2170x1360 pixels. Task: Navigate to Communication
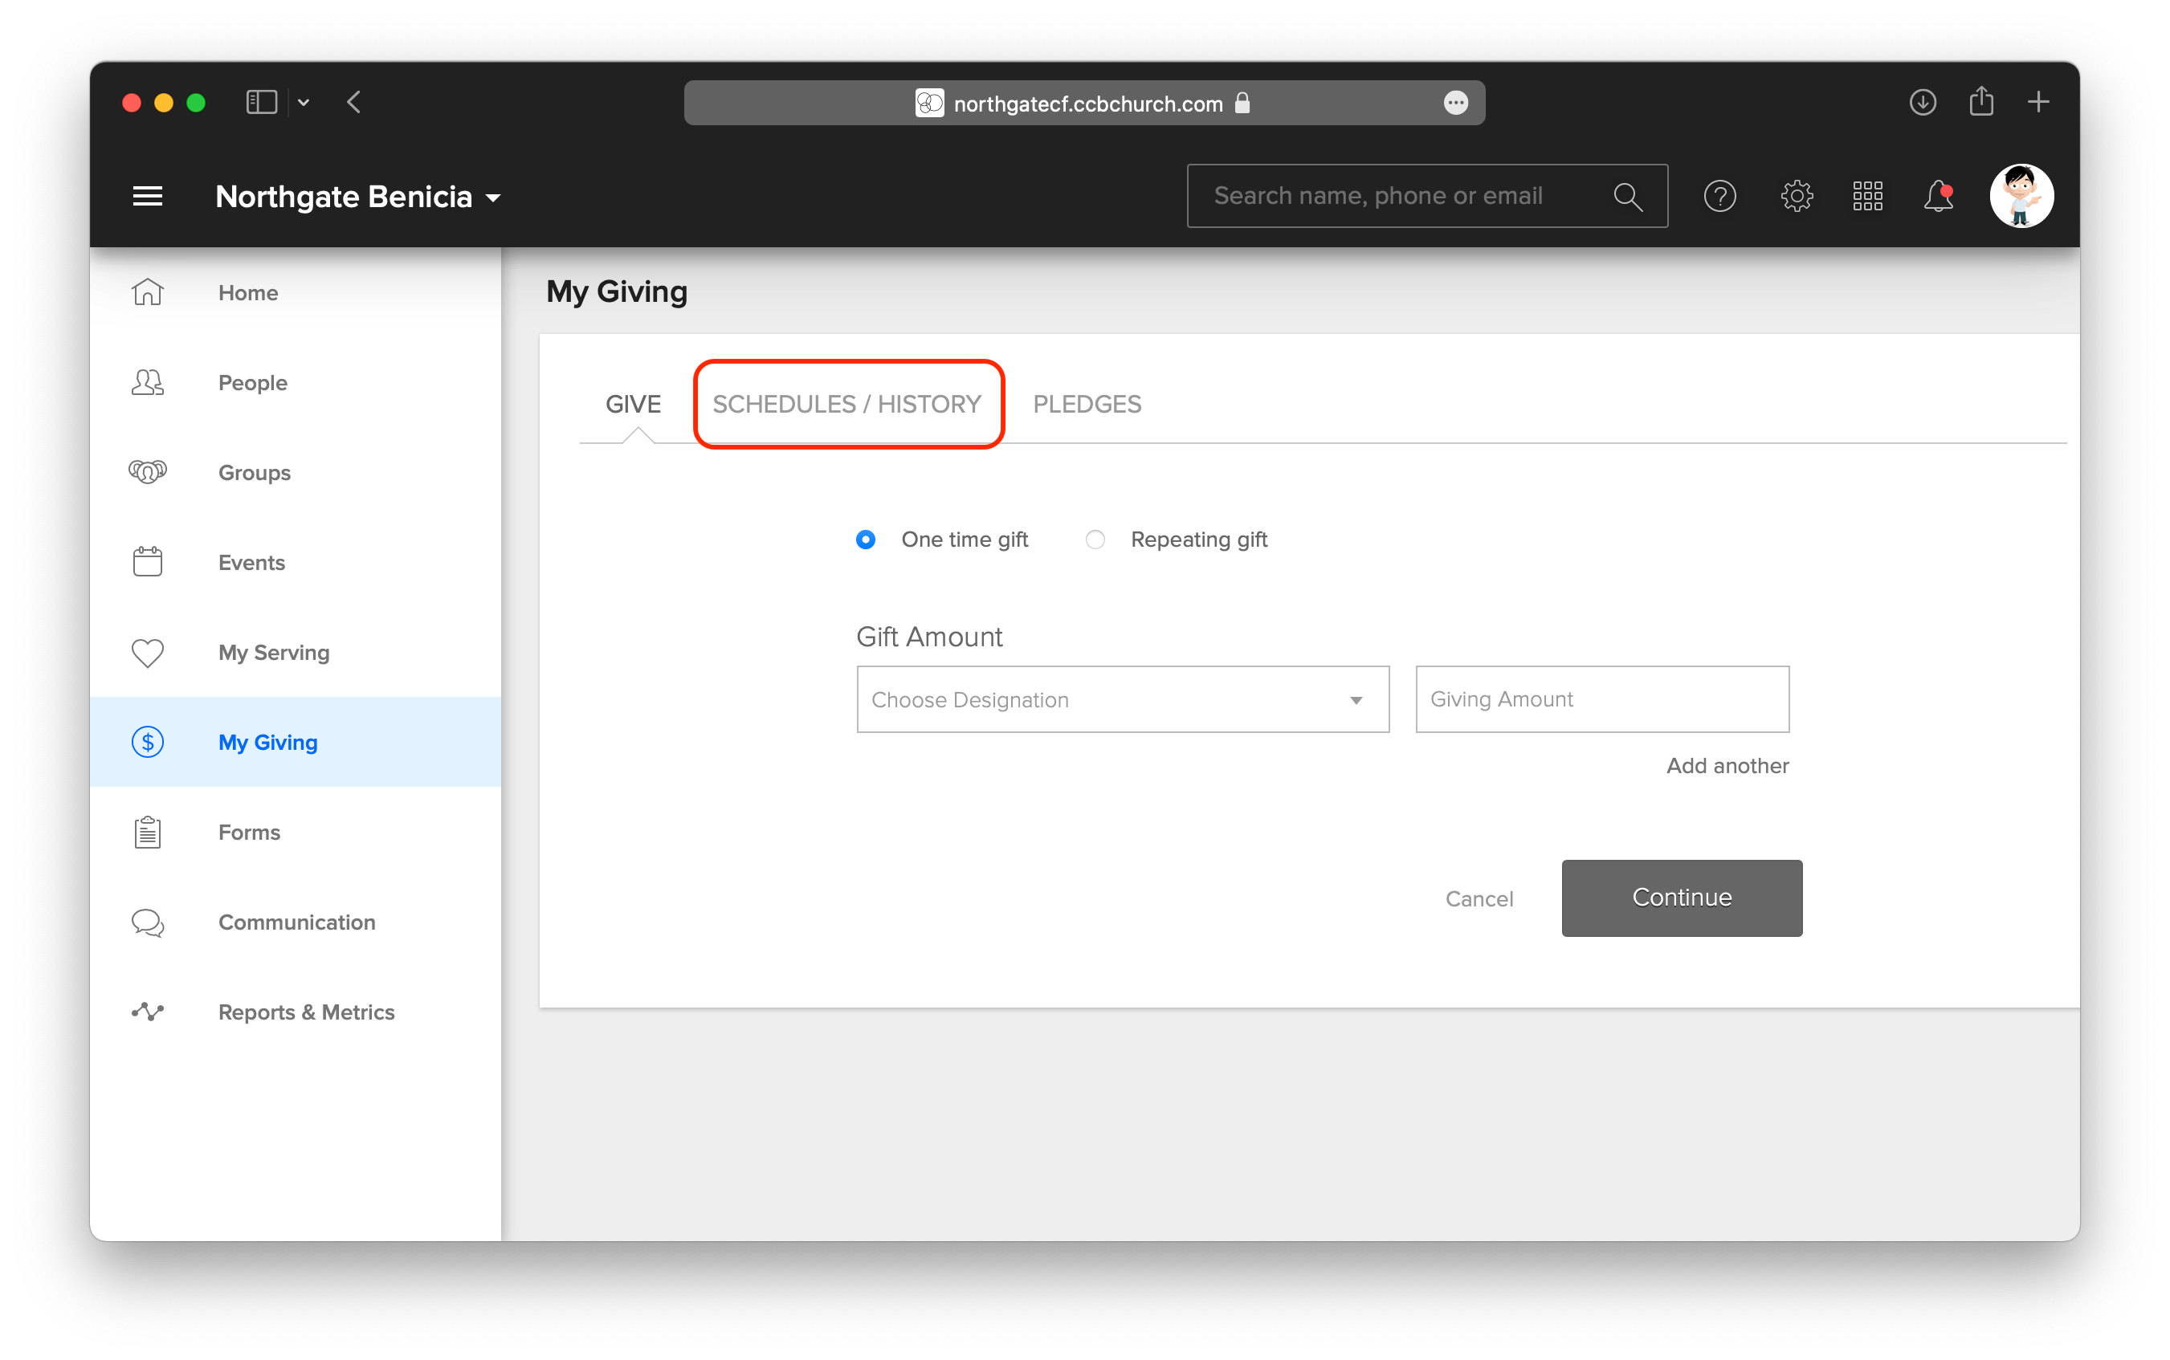298,922
